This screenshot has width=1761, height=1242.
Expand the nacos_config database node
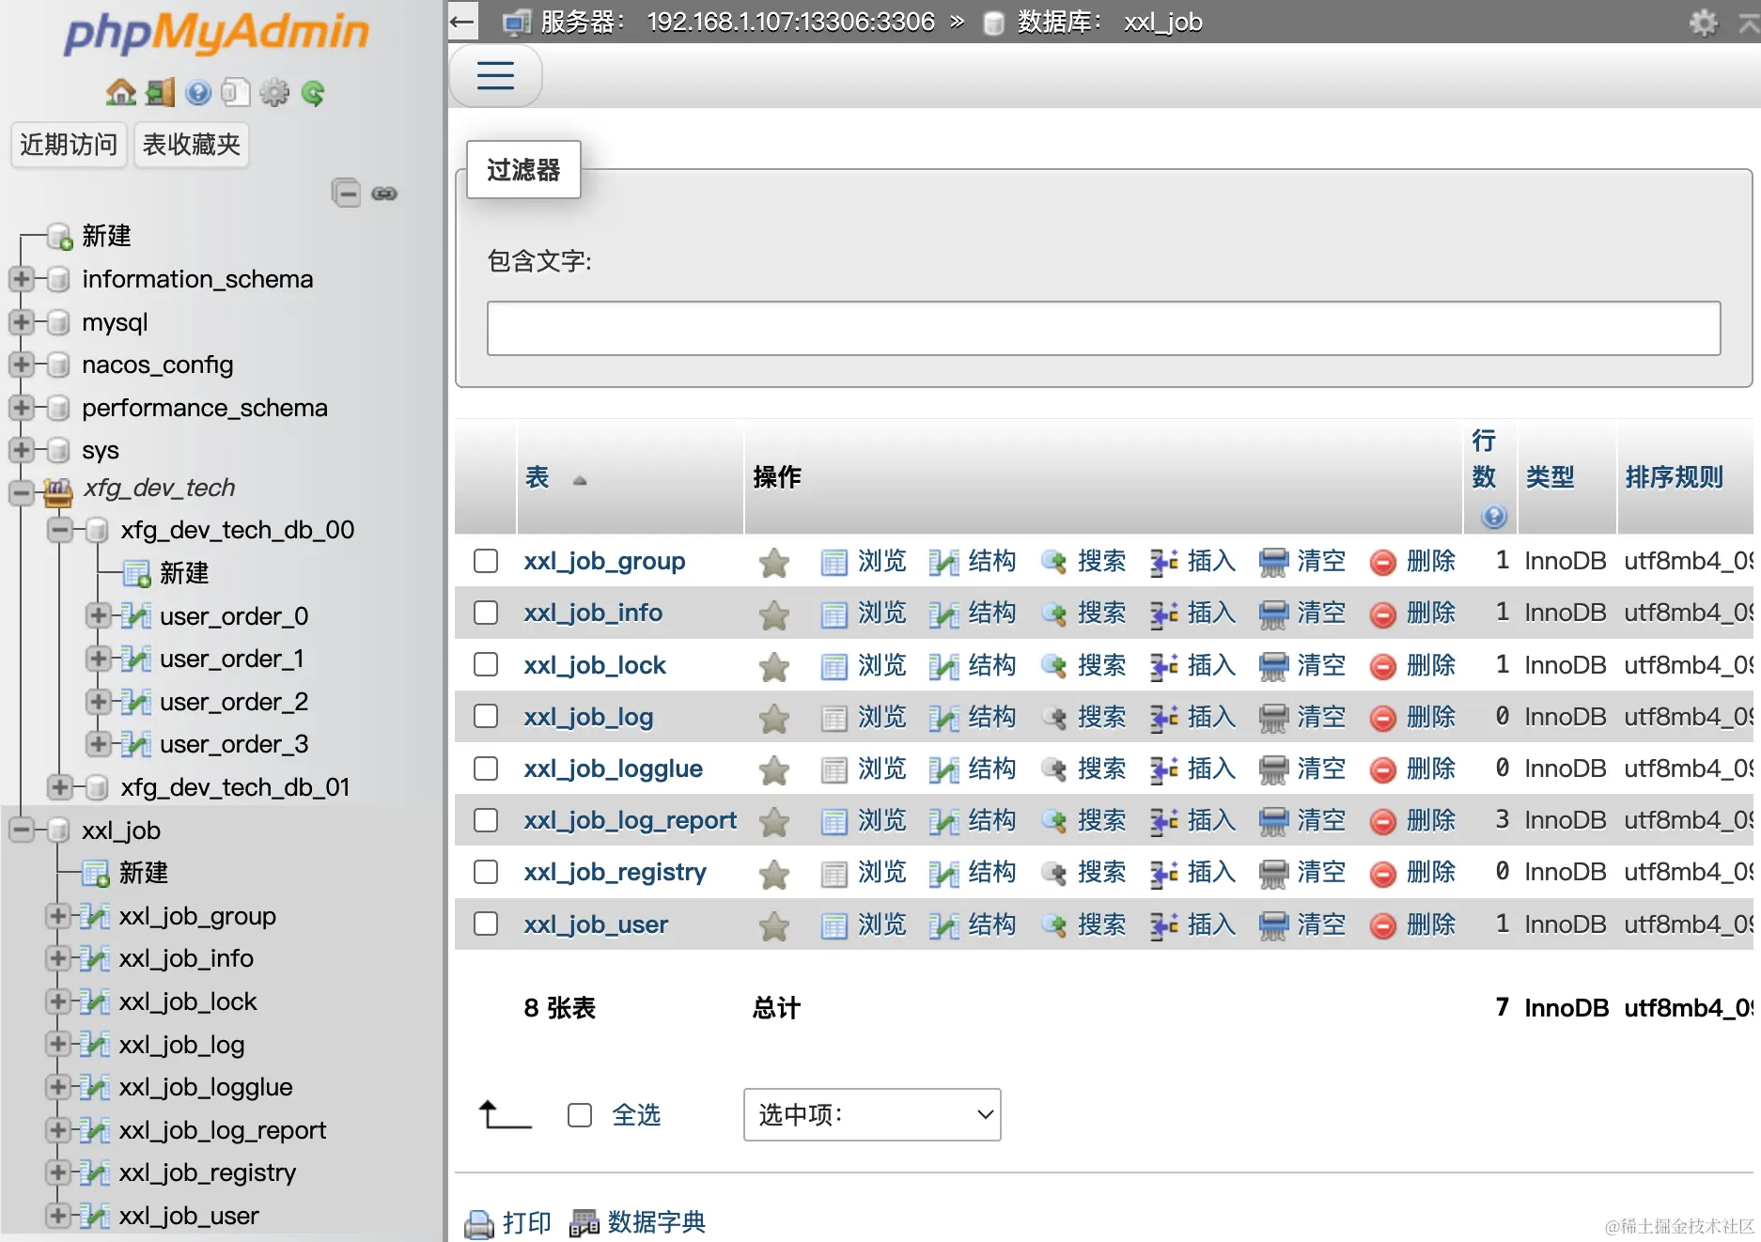(21, 365)
